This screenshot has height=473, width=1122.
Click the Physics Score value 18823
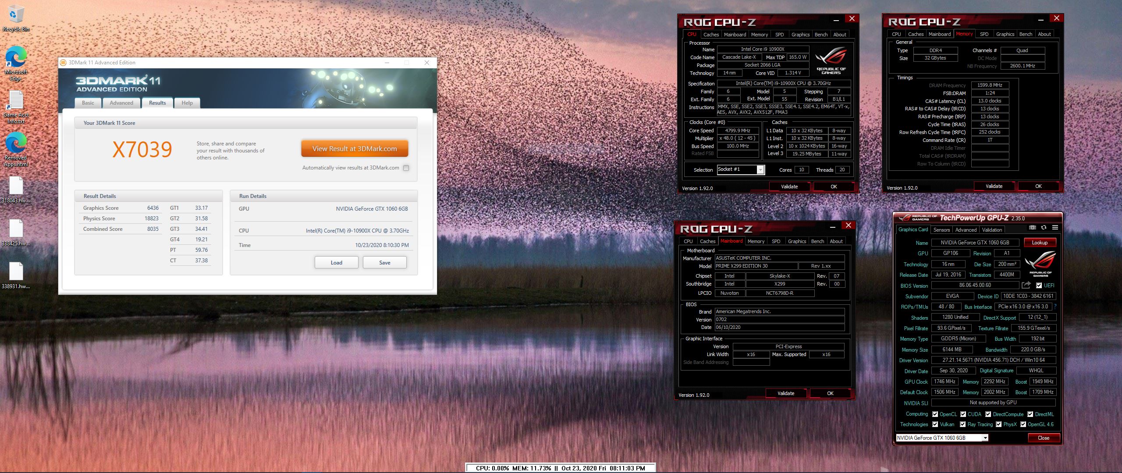coord(152,219)
